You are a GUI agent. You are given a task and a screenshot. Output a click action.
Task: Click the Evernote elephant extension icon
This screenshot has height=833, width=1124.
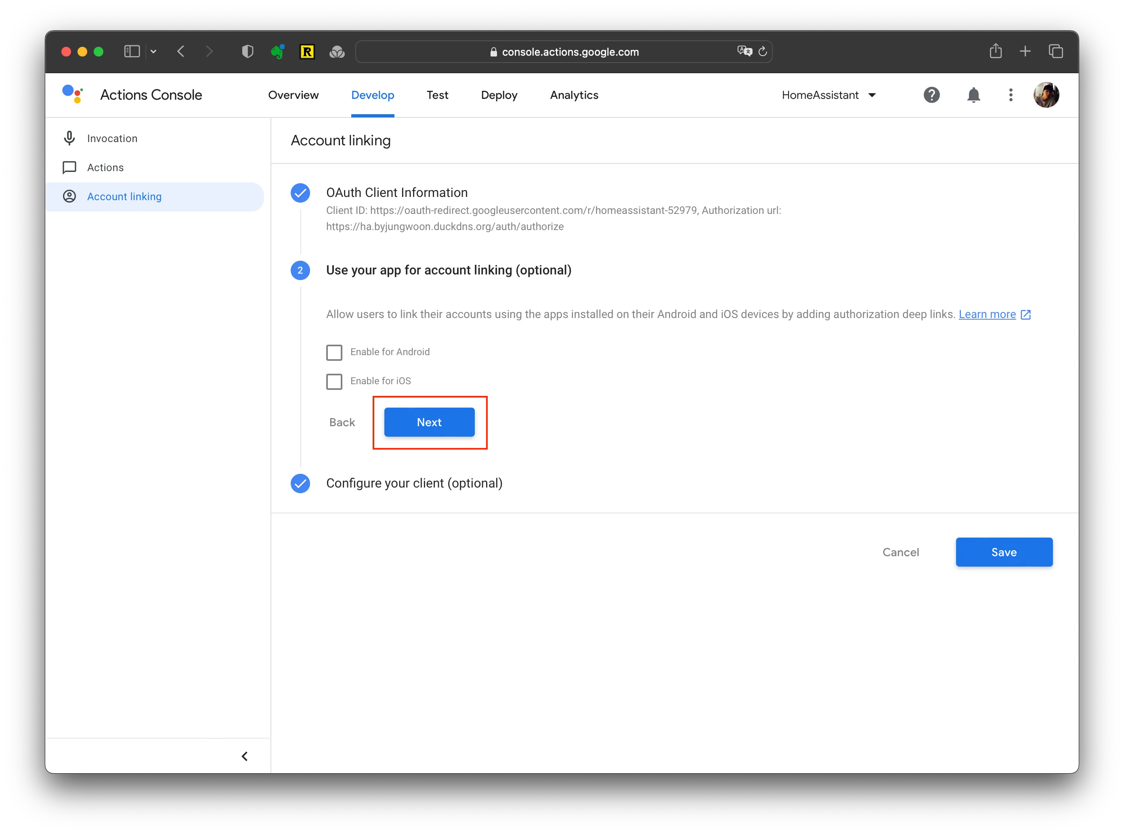(277, 51)
